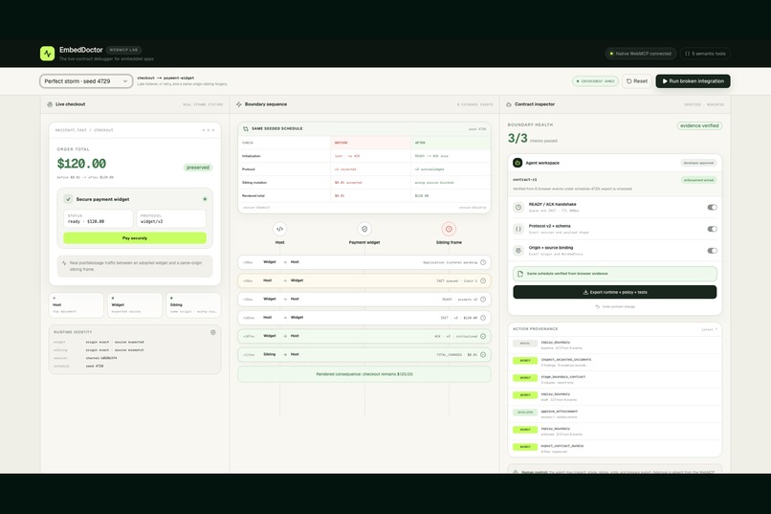Open the Perfect storm seed 4729 dropdown
This screenshot has width=771, height=514.
tap(86, 81)
